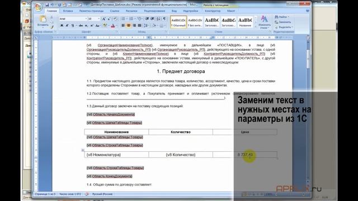Expand the Шрифт group dialog launcher
This screenshot has width=358, height=201.
click(x=117, y=32)
